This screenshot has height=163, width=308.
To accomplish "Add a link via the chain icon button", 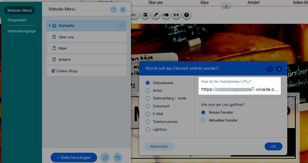I will tap(105, 158).
